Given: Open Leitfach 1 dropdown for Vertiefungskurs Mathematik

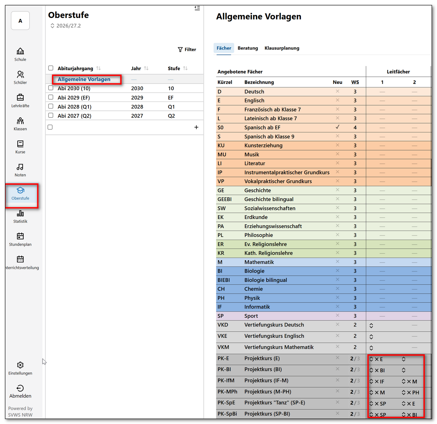Looking at the screenshot, I should coord(371,348).
